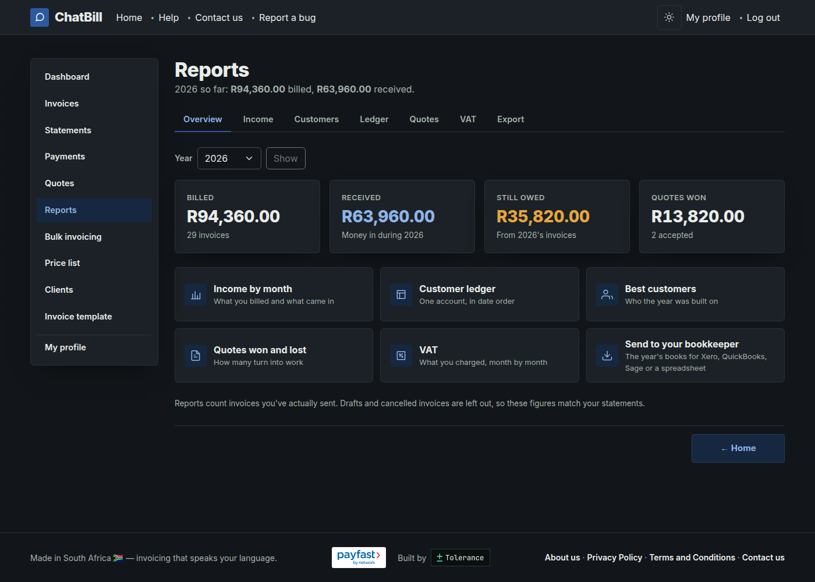815x582 pixels.
Task: Open Clients in the sidebar
Action: point(94,290)
